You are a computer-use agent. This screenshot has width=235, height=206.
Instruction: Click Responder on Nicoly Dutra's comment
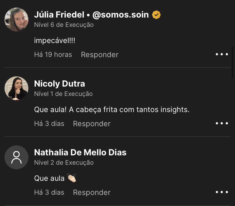(91, 123)
